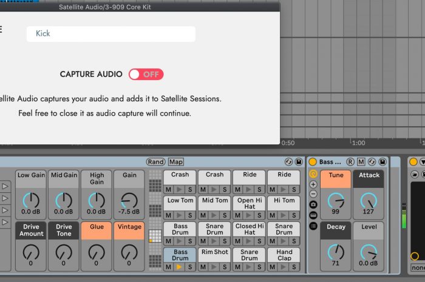Click the round R button on Bass device
The height and width of the screenshot is (282, 425).
pyautogui.click(x=350, y=162)
